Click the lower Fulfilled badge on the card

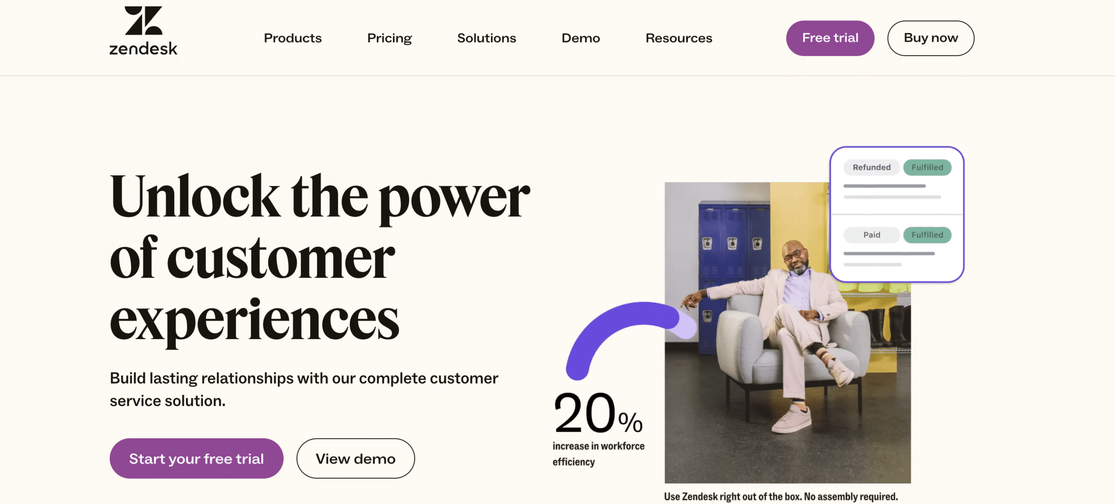(x=927, y=235)
